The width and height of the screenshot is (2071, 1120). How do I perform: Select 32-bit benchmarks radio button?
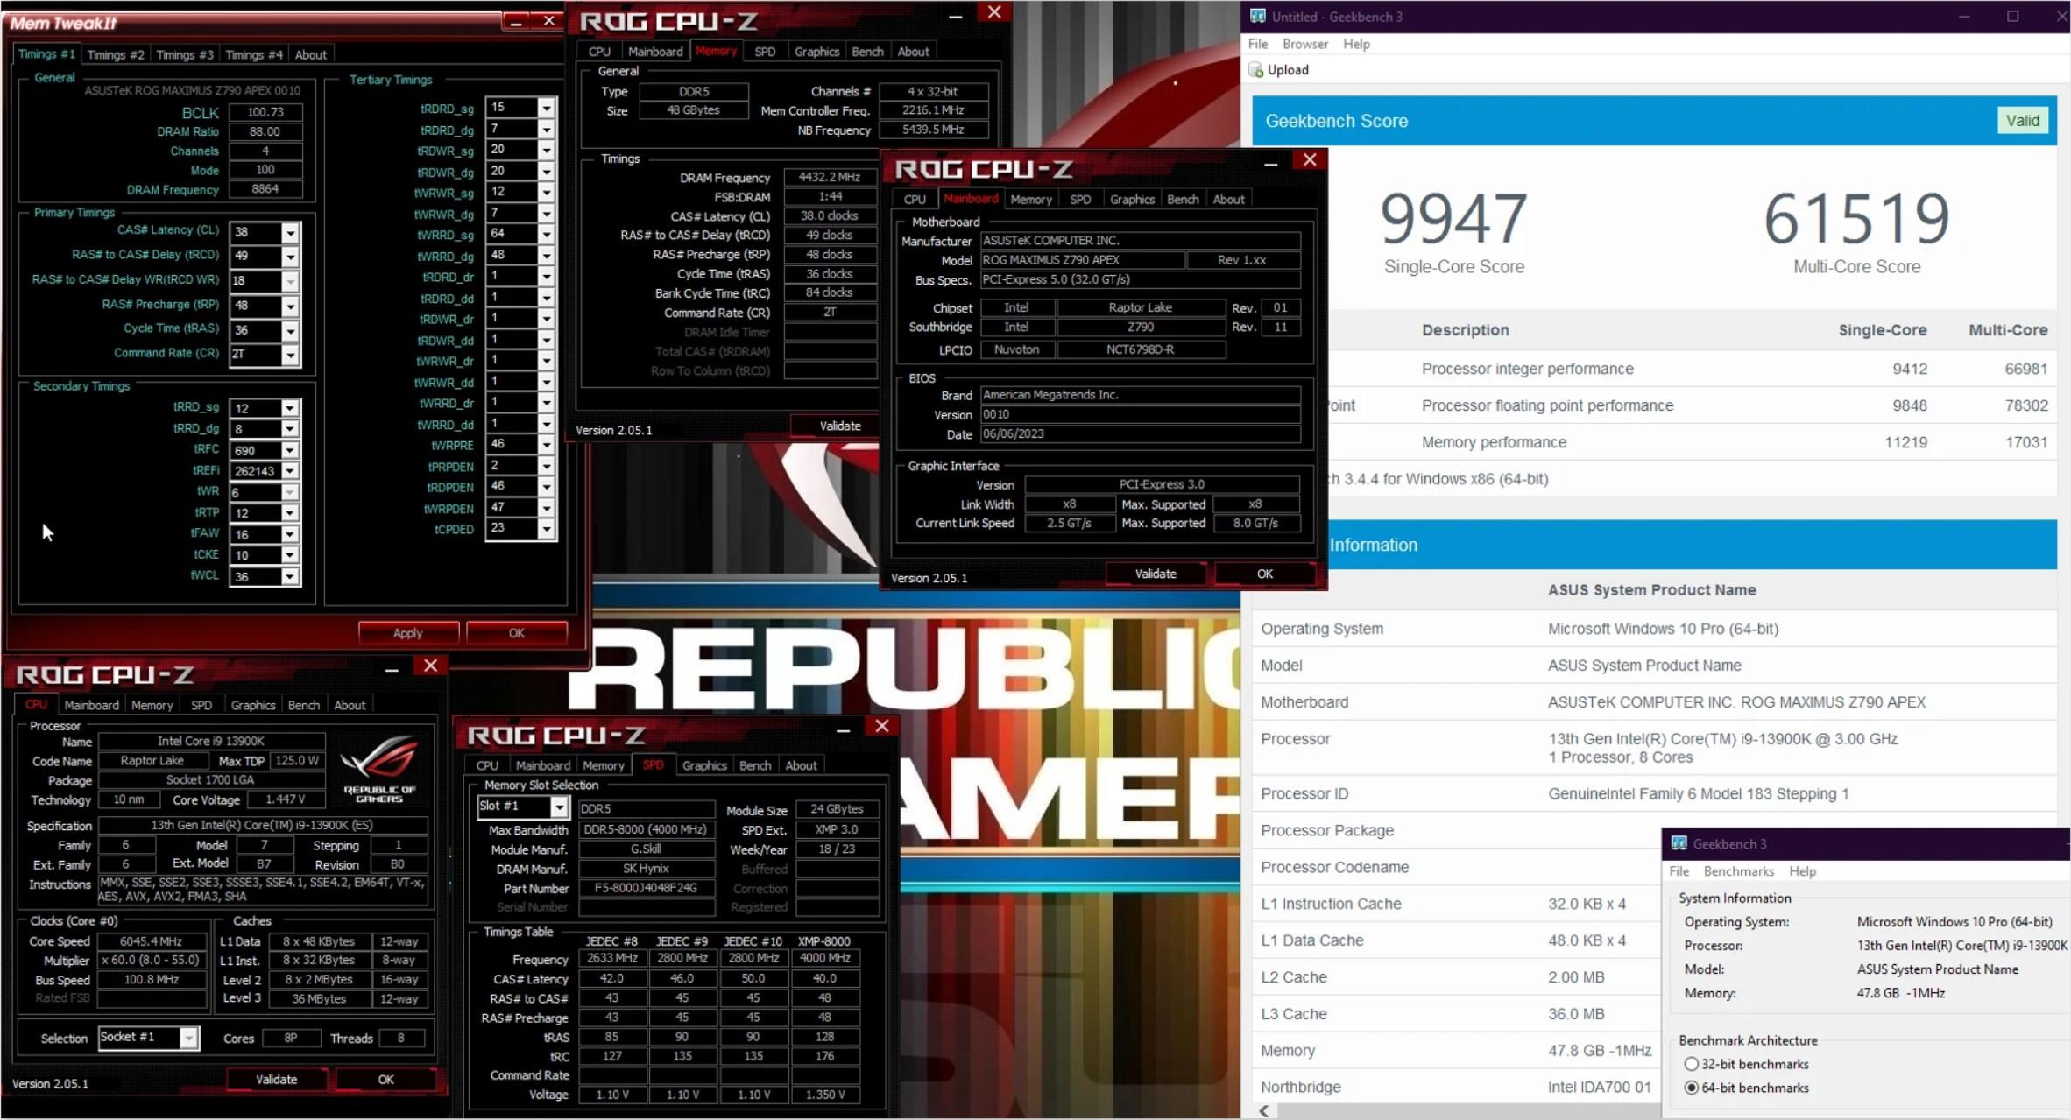pos(1692,1064)
